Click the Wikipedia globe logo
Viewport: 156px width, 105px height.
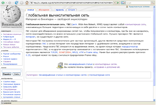coord(12,14)
